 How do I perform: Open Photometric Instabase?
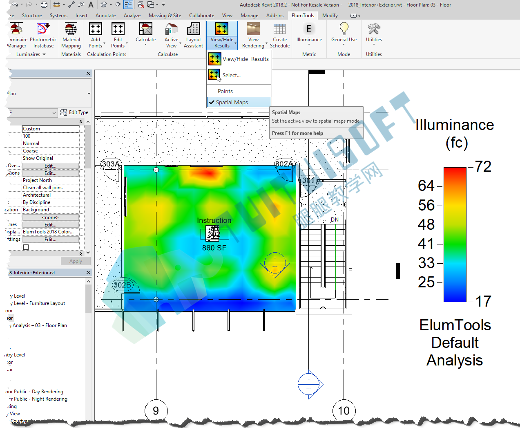pyautogui.click(x=43, y=36)
